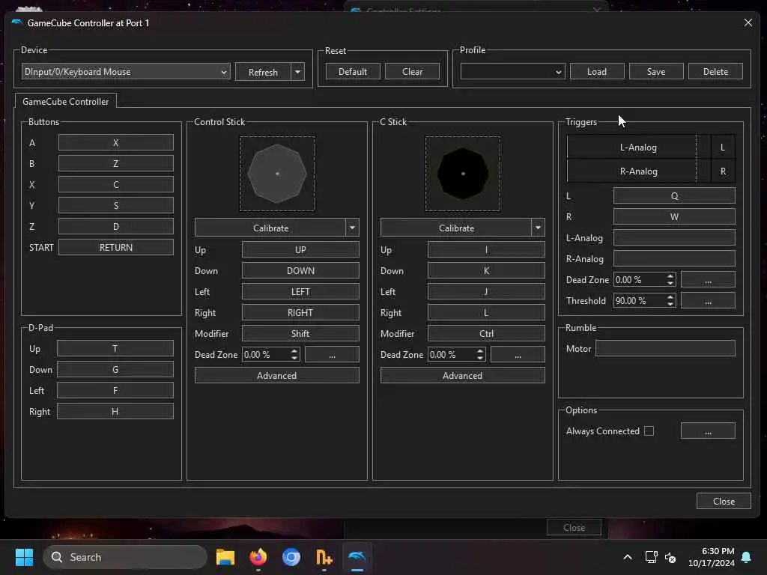Reset mappings with the Default button
The image size is (767, 575).
(353, 71)
